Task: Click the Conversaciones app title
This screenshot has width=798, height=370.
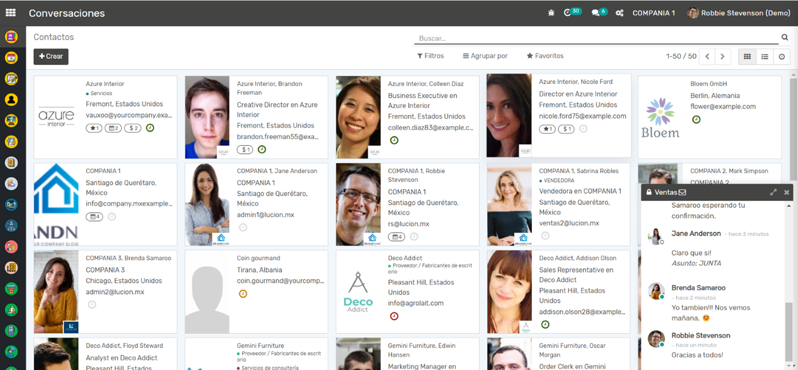Action: pos(67,14)
